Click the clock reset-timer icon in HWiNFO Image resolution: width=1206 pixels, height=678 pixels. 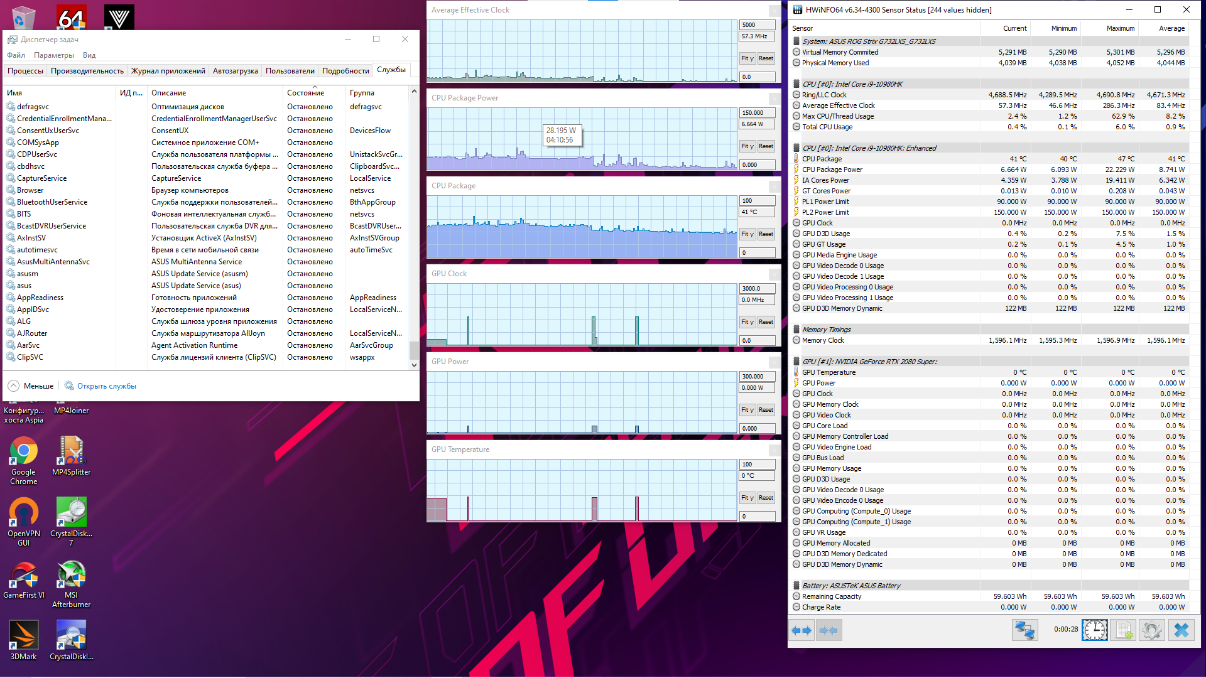pyautogui.click(x=1094, y=630)
